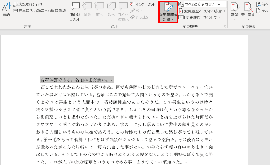Click text line starting くとそれは書生という
Screen dimensions: 270x165
click(125, 102)
